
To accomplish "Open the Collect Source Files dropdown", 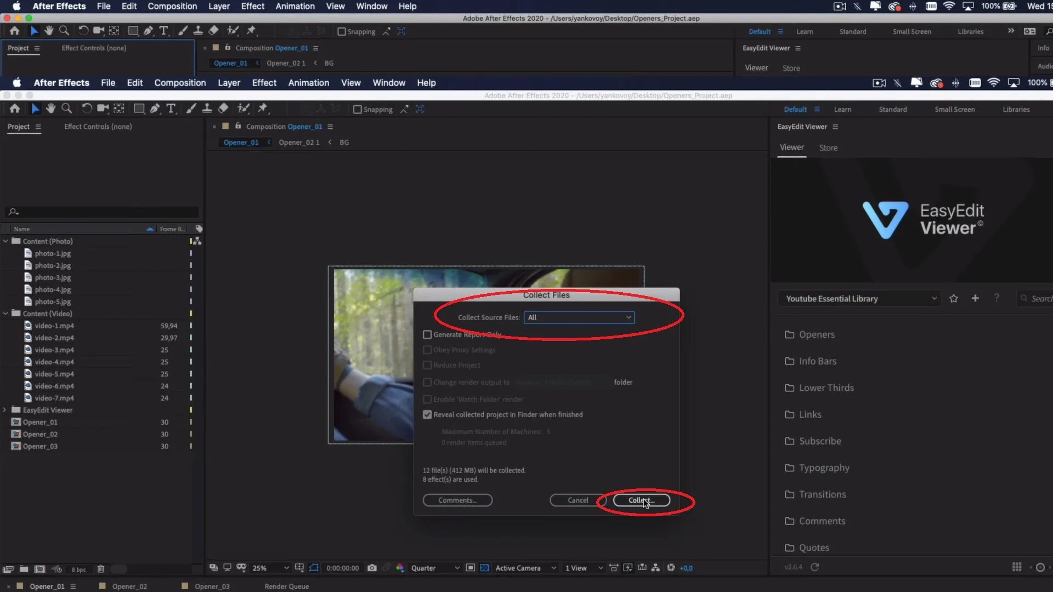I will click(579, 317).
